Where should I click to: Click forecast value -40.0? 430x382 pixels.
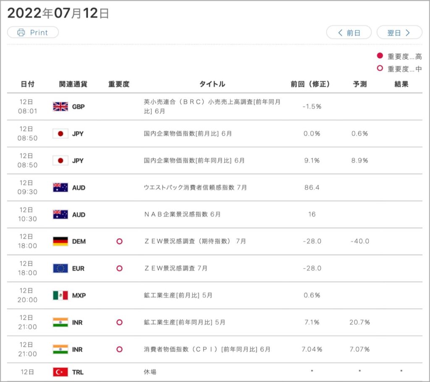pos(360,241)
